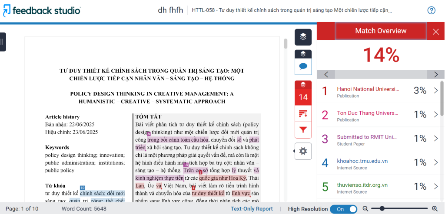Screen dimensions: 445x214
Task: Click the 14% similarity score
Action: coord(381,55)
